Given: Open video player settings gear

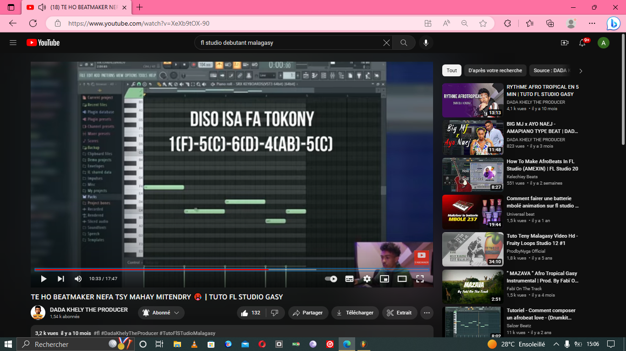Looking at the screenshot, I should tap(367, 279).
